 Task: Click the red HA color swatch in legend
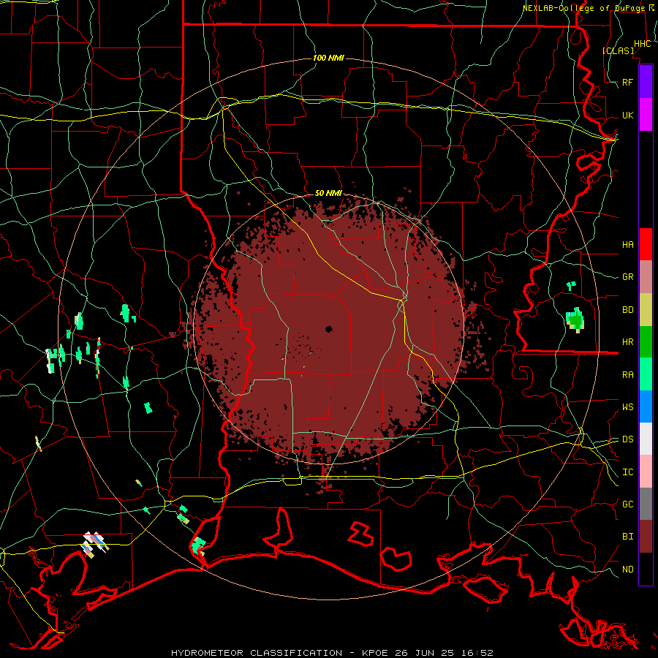point(646,244)
